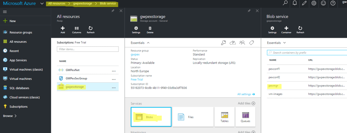Select the gwpexstorage resource
347x133 pixels.
(87, 87)
